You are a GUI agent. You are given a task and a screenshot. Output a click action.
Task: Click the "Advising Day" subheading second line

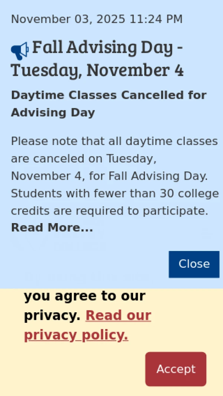pos(53,113)
